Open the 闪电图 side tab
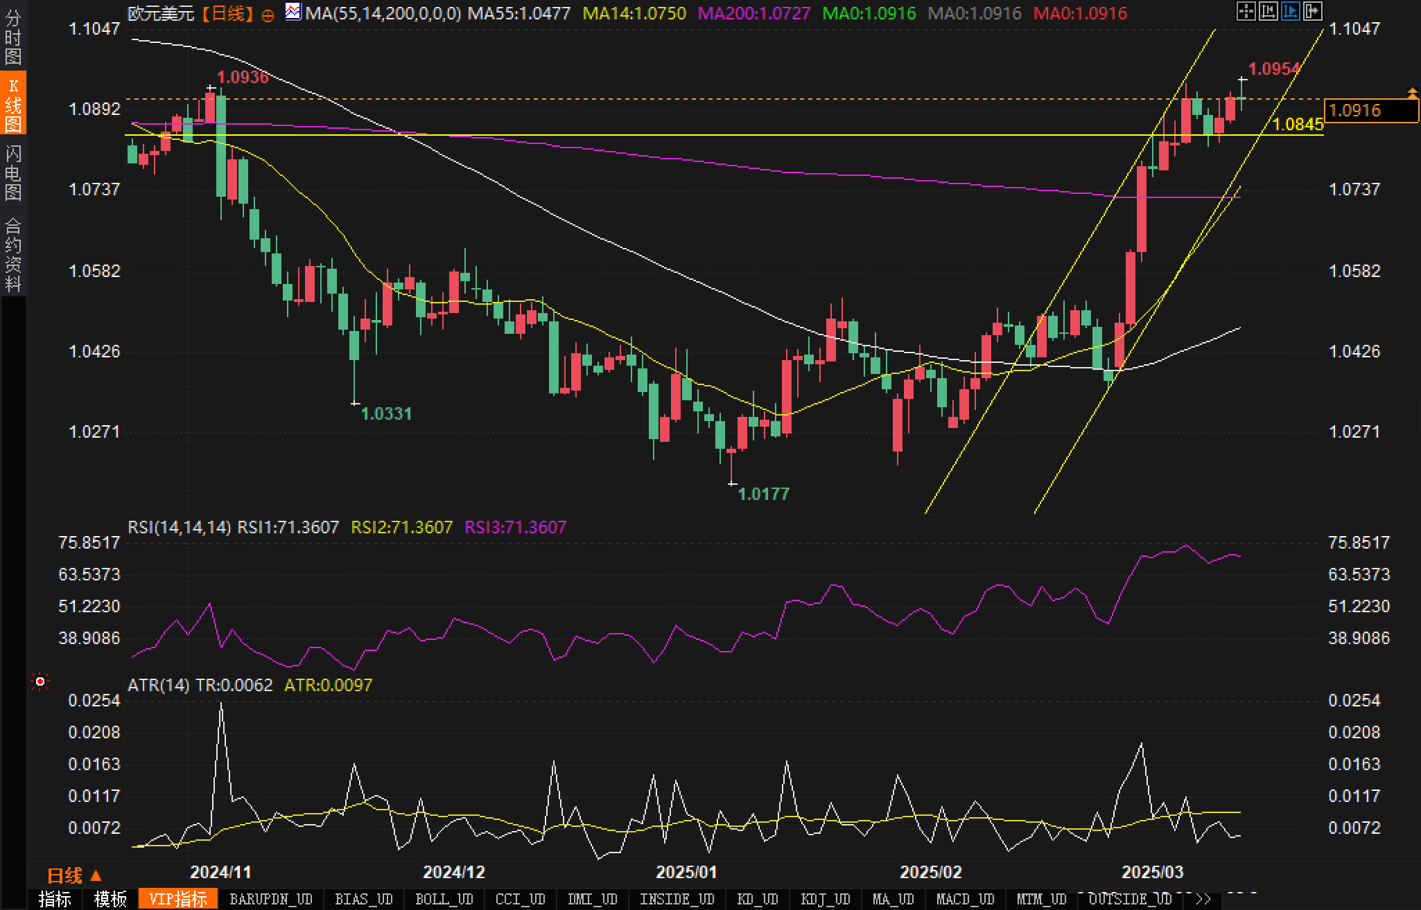1421x910 pixels. 13,172
